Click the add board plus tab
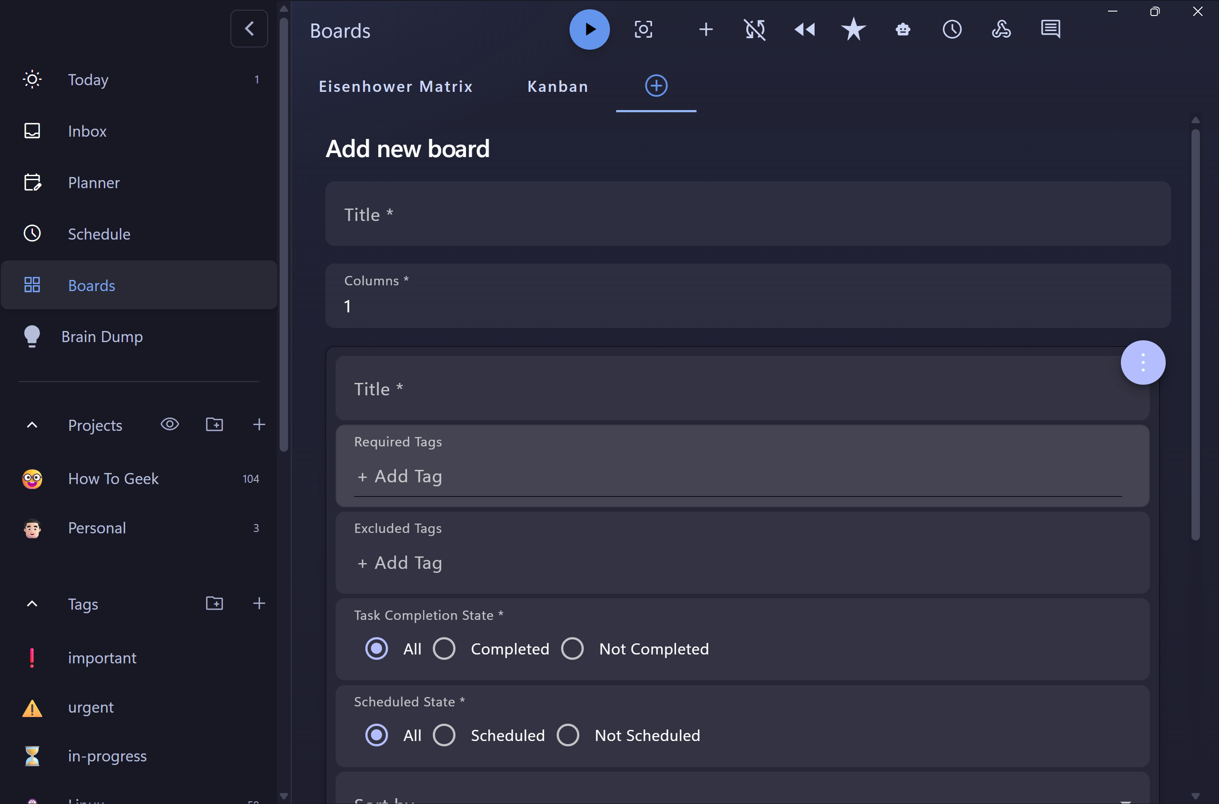Image resolution: width=1219 pixels, height=804 pixels. [656, 86]
